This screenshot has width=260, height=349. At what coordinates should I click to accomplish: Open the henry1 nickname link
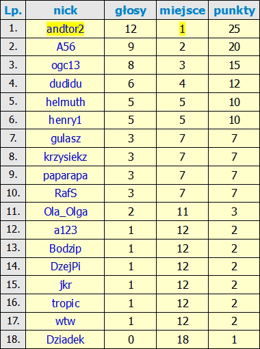coord(65,120)
